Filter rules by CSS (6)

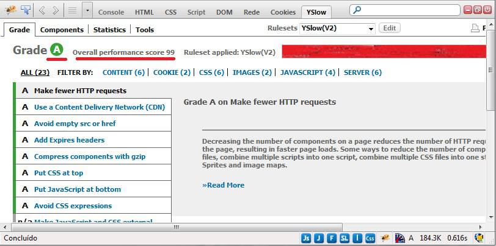(211, 72)
